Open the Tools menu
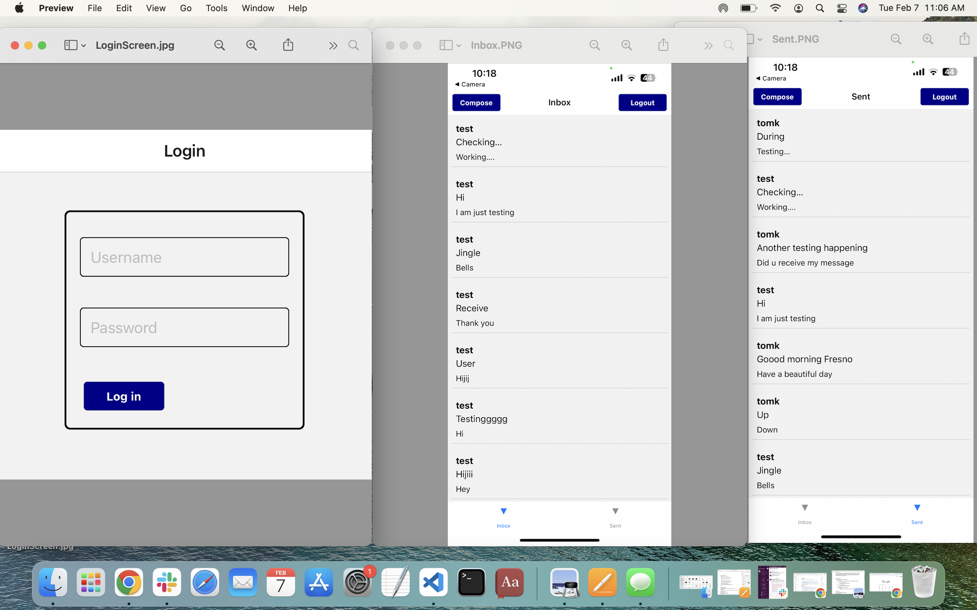Screen dimensions: 977x610 click(x=216, y=8)
